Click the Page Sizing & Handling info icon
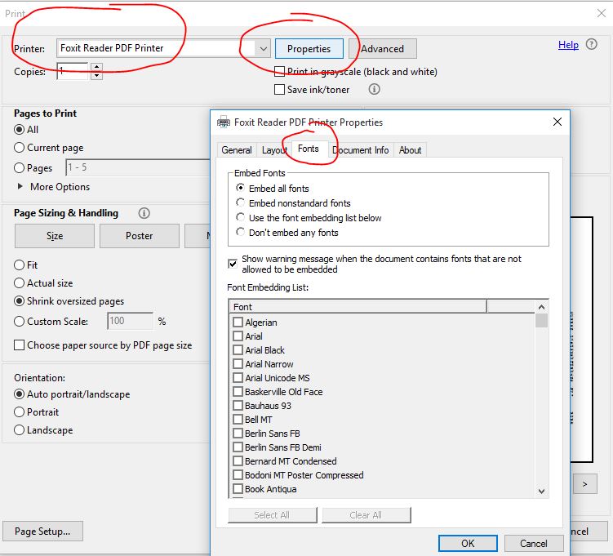This screenshot has height=556, width=613. pyautogui.click(x=144, y=213)
